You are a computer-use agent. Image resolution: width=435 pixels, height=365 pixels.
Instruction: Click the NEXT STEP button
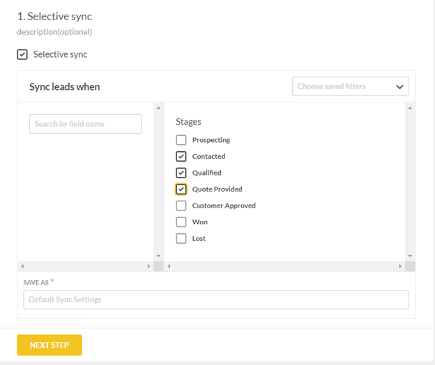click(49, 345)
